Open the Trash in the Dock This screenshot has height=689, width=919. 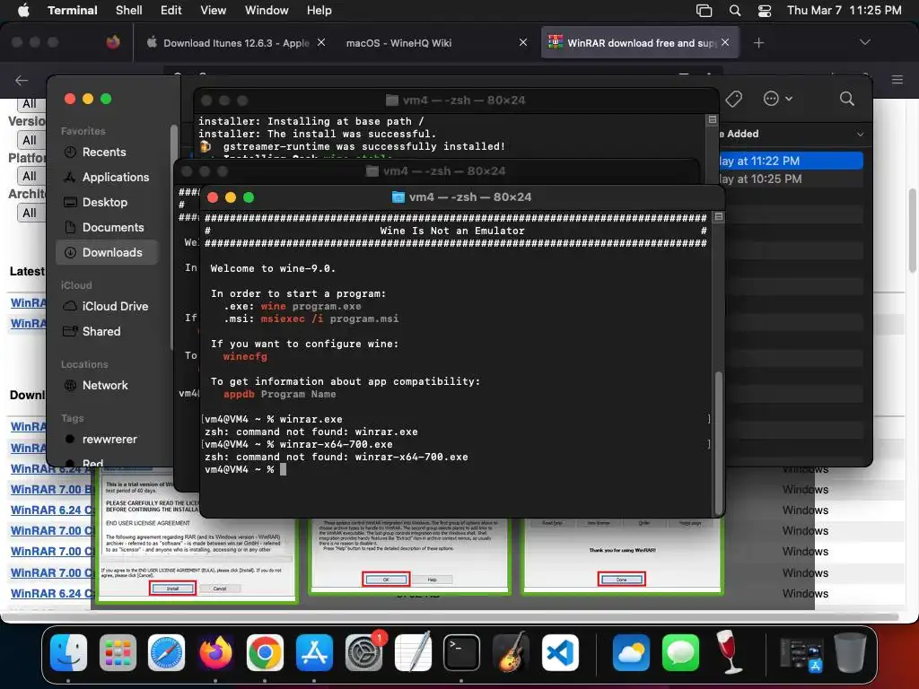coord(851,652)
